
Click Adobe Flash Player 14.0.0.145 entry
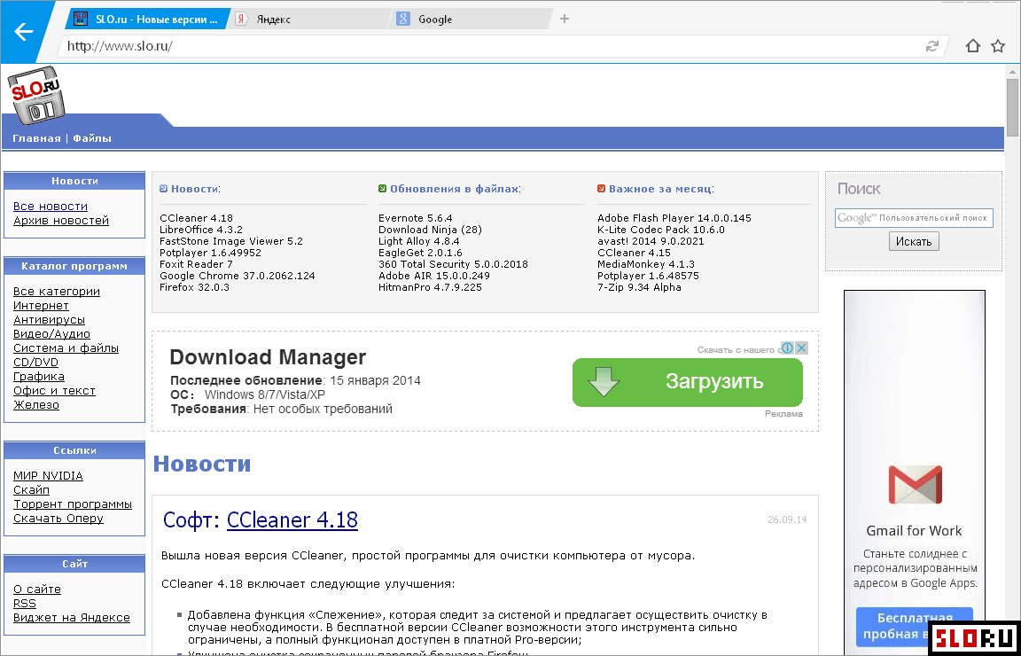pos(674,218)
